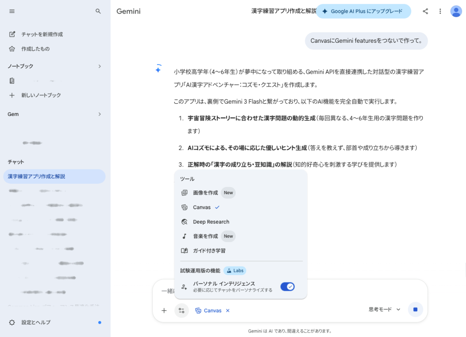Choose Deep Research tool
The width and height of the screenshot is (466, 337).
coord(241,222)
